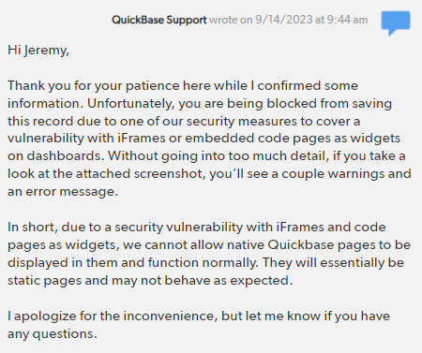
Task: Click the blue speech bubble comment icon
Action: click(x=396, y=22)
